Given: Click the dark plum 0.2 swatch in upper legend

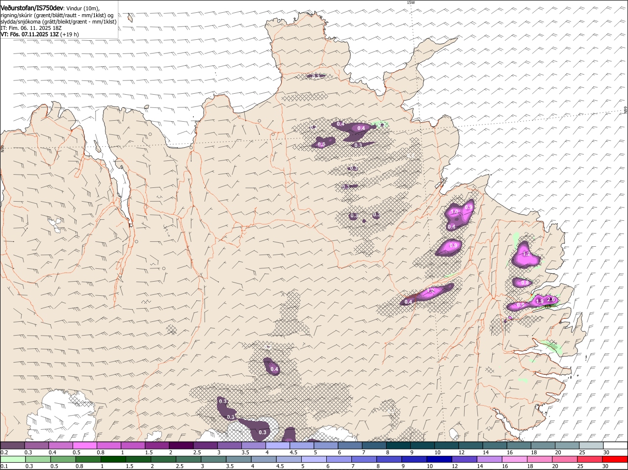Looking at the screenshot, I should [x=12, y=445].
